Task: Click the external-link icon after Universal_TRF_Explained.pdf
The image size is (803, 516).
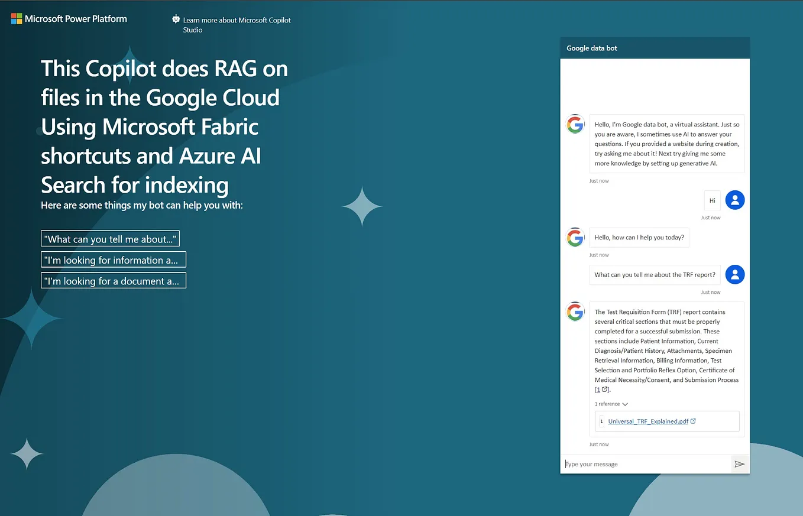Action: point(694,421)
